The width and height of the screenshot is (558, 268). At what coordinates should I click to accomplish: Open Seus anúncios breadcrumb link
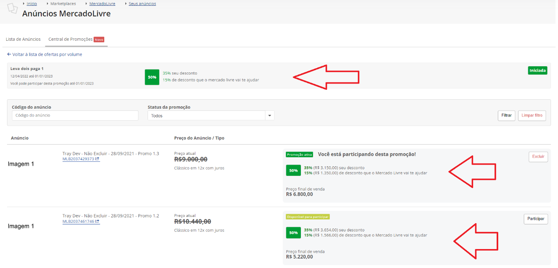142,4
